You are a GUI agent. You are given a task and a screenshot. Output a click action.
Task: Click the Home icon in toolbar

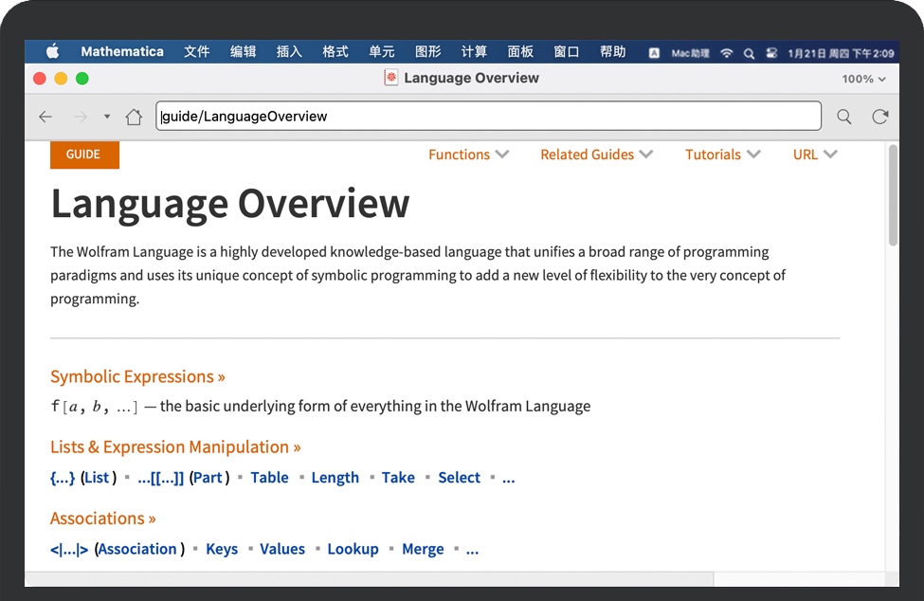(x=134, y=117)
